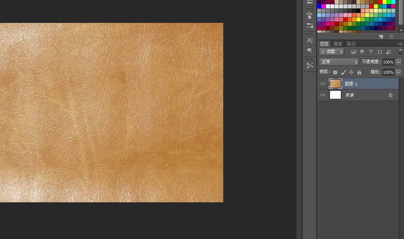Select the 图层 1 leather thumbnail

[335, 84]
